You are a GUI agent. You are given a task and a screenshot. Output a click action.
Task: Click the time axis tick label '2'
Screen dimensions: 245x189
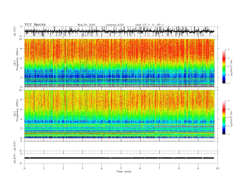(x=63, y=168)
